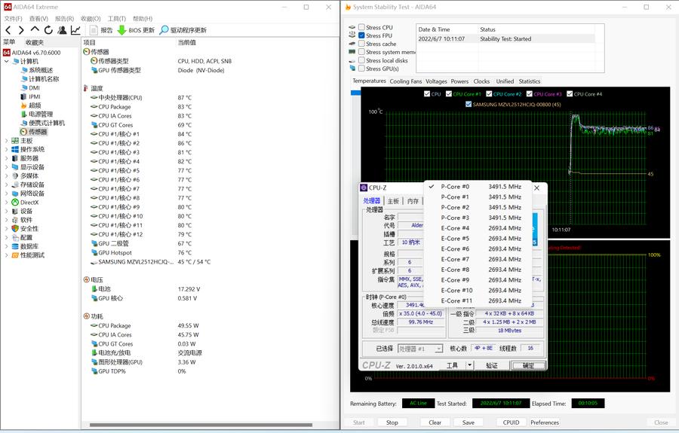The width and height of the screenshot is (679, 433).
Task: Click the 报告 report toolbar icon
Action: click(x=94, y=30)
